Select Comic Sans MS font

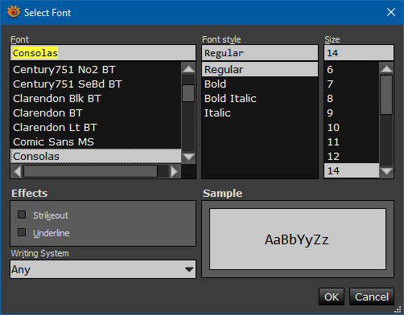click(96, 142)
